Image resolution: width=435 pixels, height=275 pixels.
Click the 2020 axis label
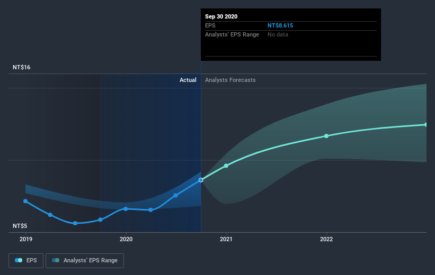(126, 239)
